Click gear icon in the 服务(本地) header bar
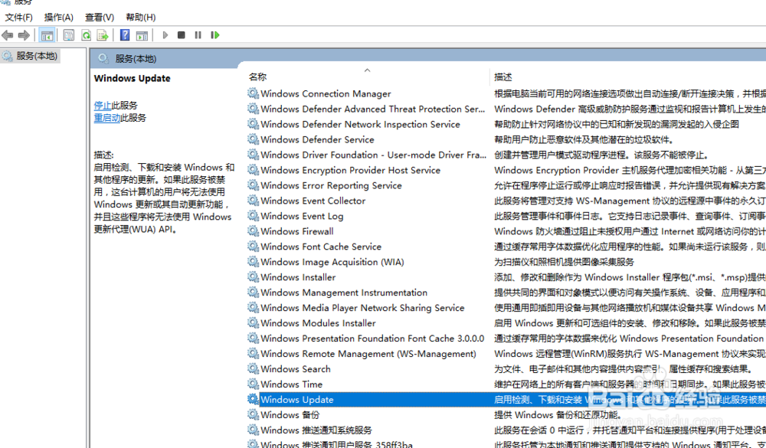The height and width of the screenshot is (448, 766). pyautogui.click(x=103, y=59)
